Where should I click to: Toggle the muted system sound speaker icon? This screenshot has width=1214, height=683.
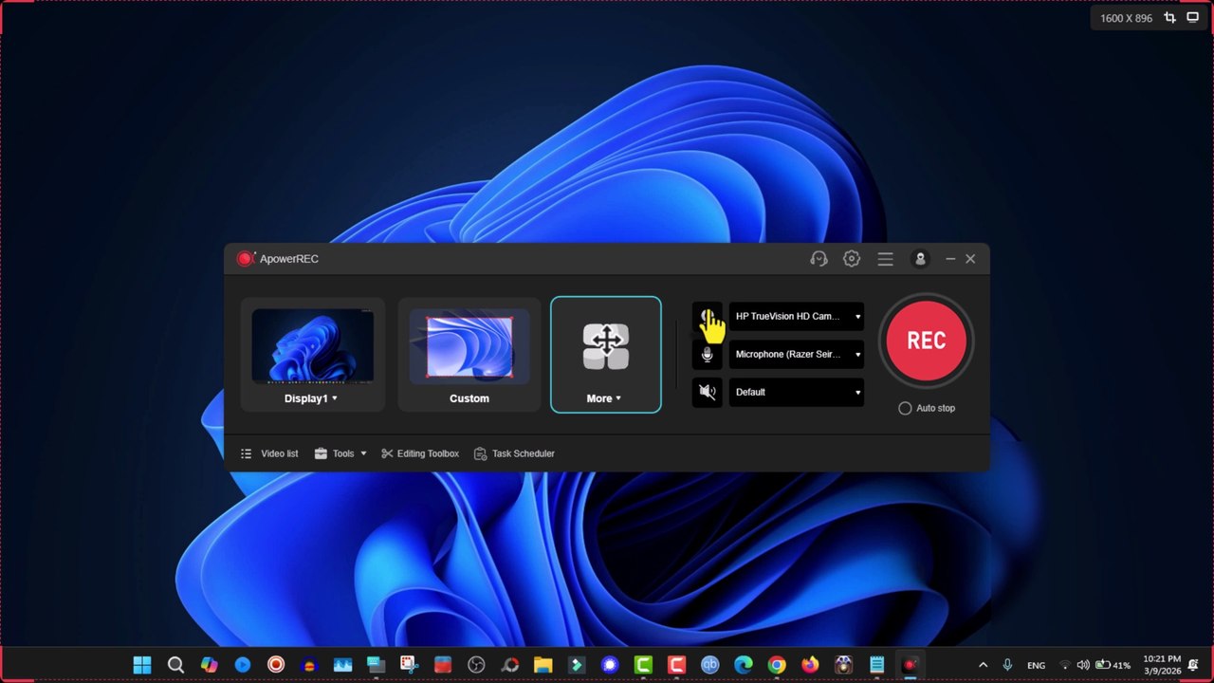[x=707, y=392]
